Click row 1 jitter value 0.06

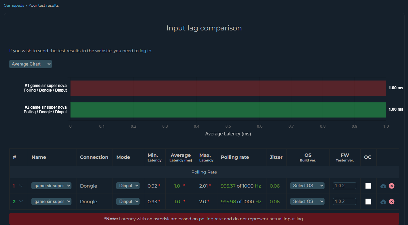[275, 186]
